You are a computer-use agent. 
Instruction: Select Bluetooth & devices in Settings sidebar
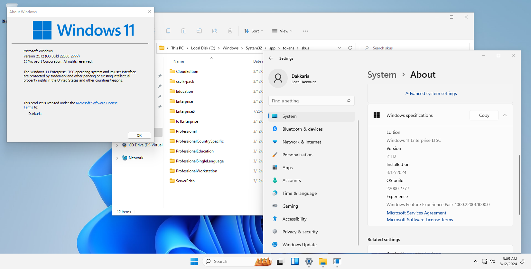pos(302,129)
